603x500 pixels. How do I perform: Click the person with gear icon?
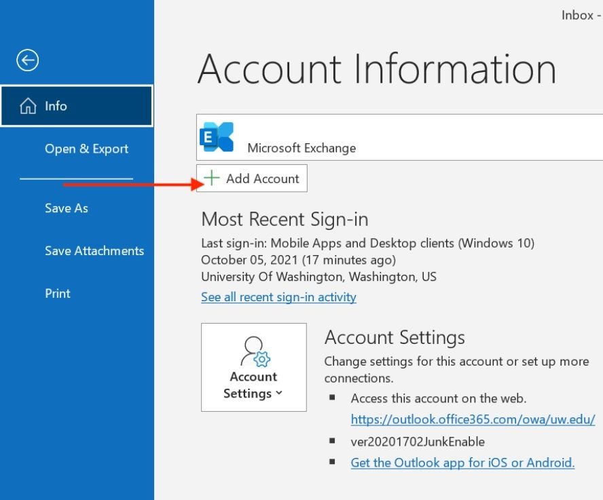point(255,351)
